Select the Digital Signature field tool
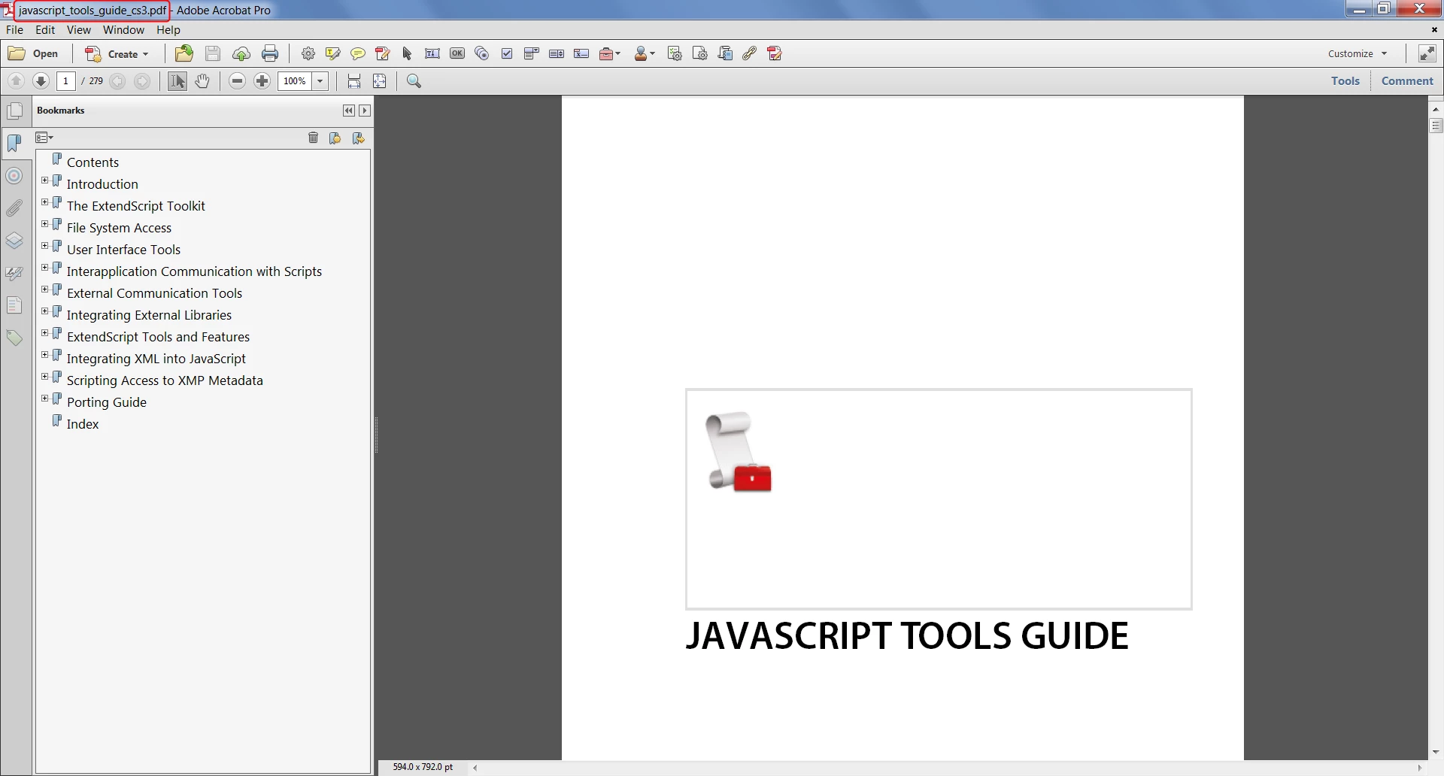 (581, 53)
